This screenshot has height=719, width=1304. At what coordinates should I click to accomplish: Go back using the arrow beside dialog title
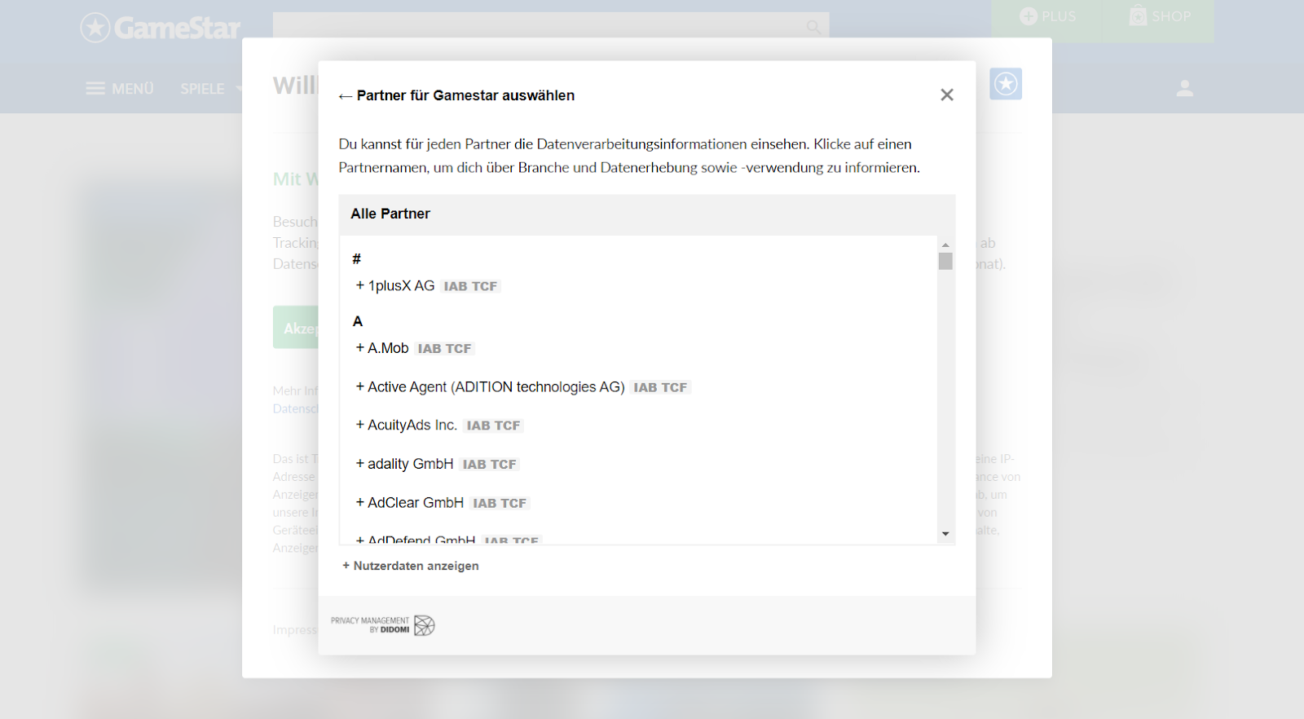(346, 96)
